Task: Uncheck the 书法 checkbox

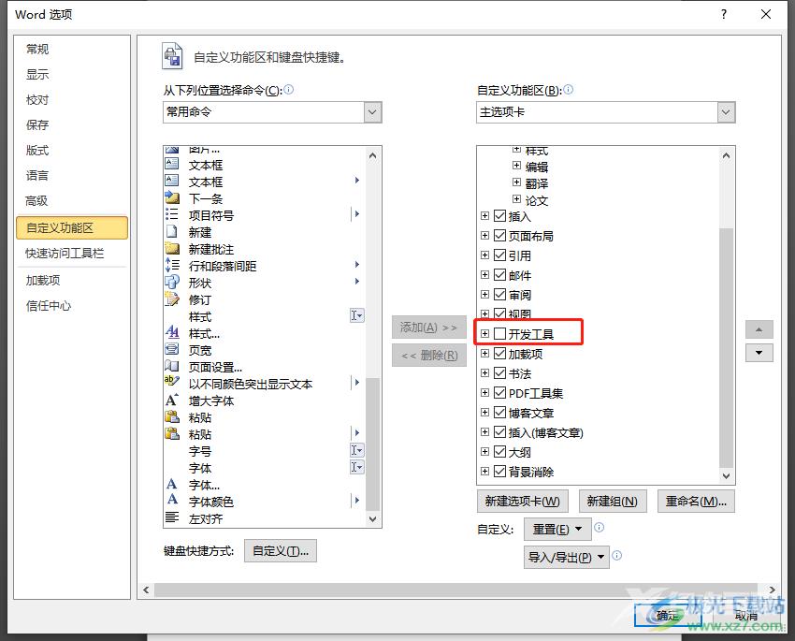Action: pos(500,372)
